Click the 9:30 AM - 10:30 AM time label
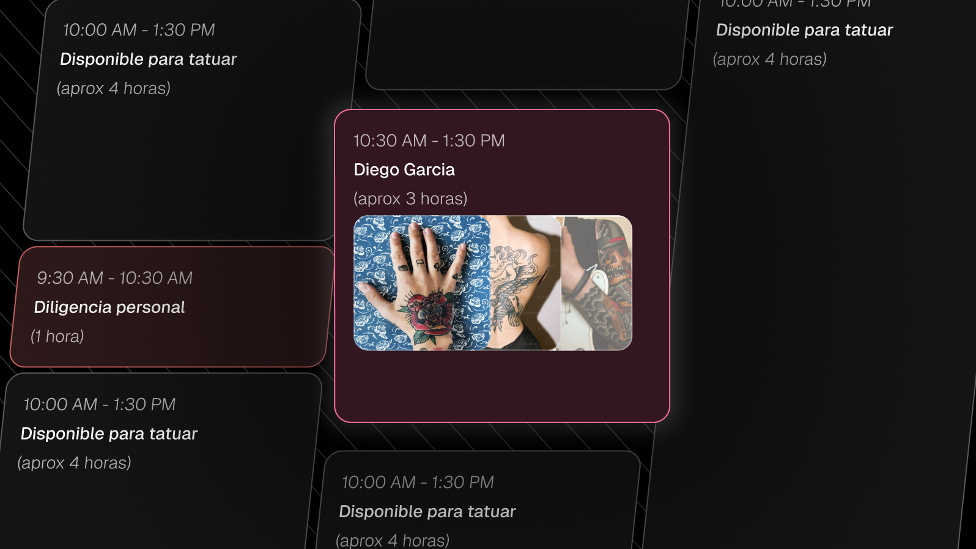Screen dimensions: 976x549 click(x=114, y=278)
